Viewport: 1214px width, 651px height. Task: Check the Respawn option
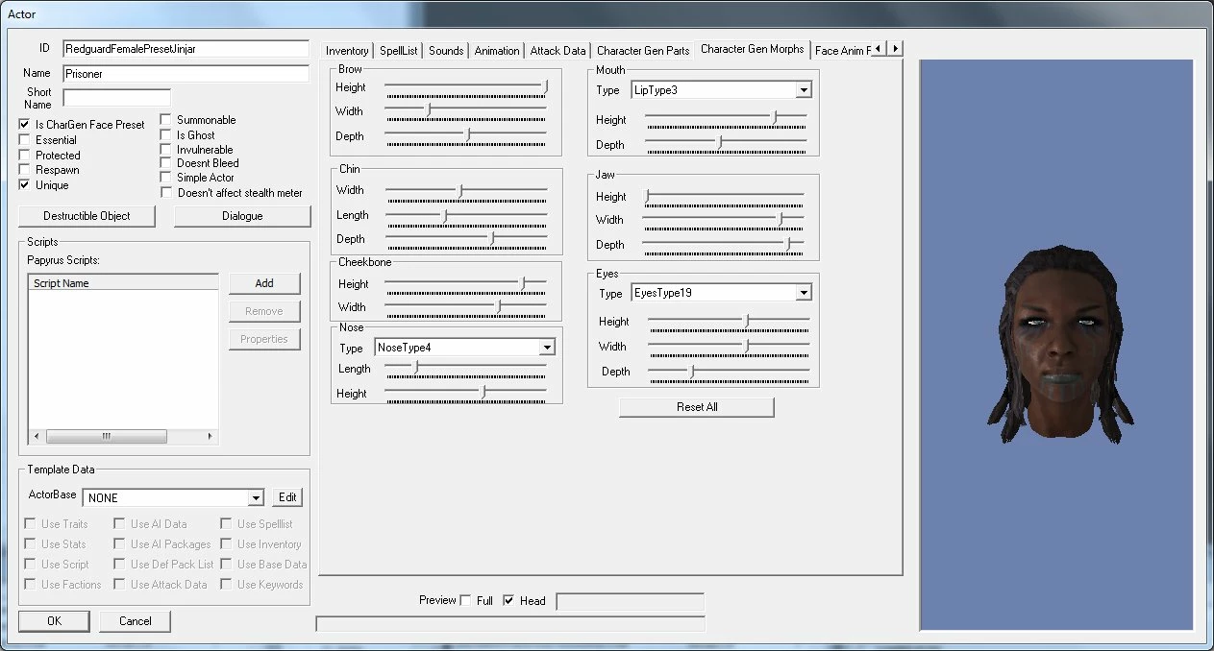pyautogui.click(x=24, y=170)
